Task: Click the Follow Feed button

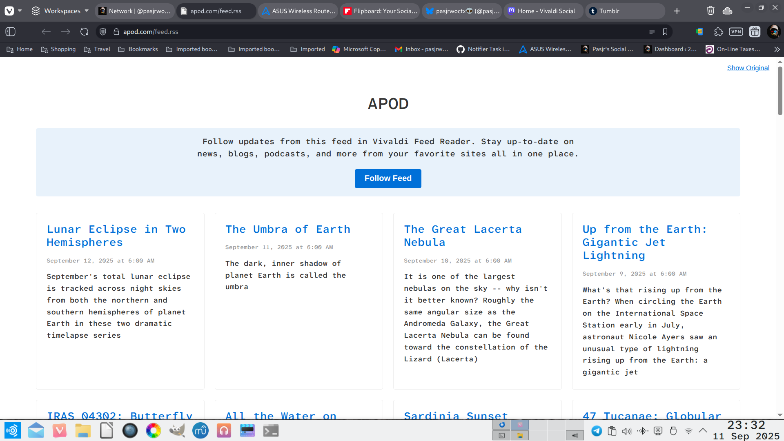Action: click(x=388, y=178)
